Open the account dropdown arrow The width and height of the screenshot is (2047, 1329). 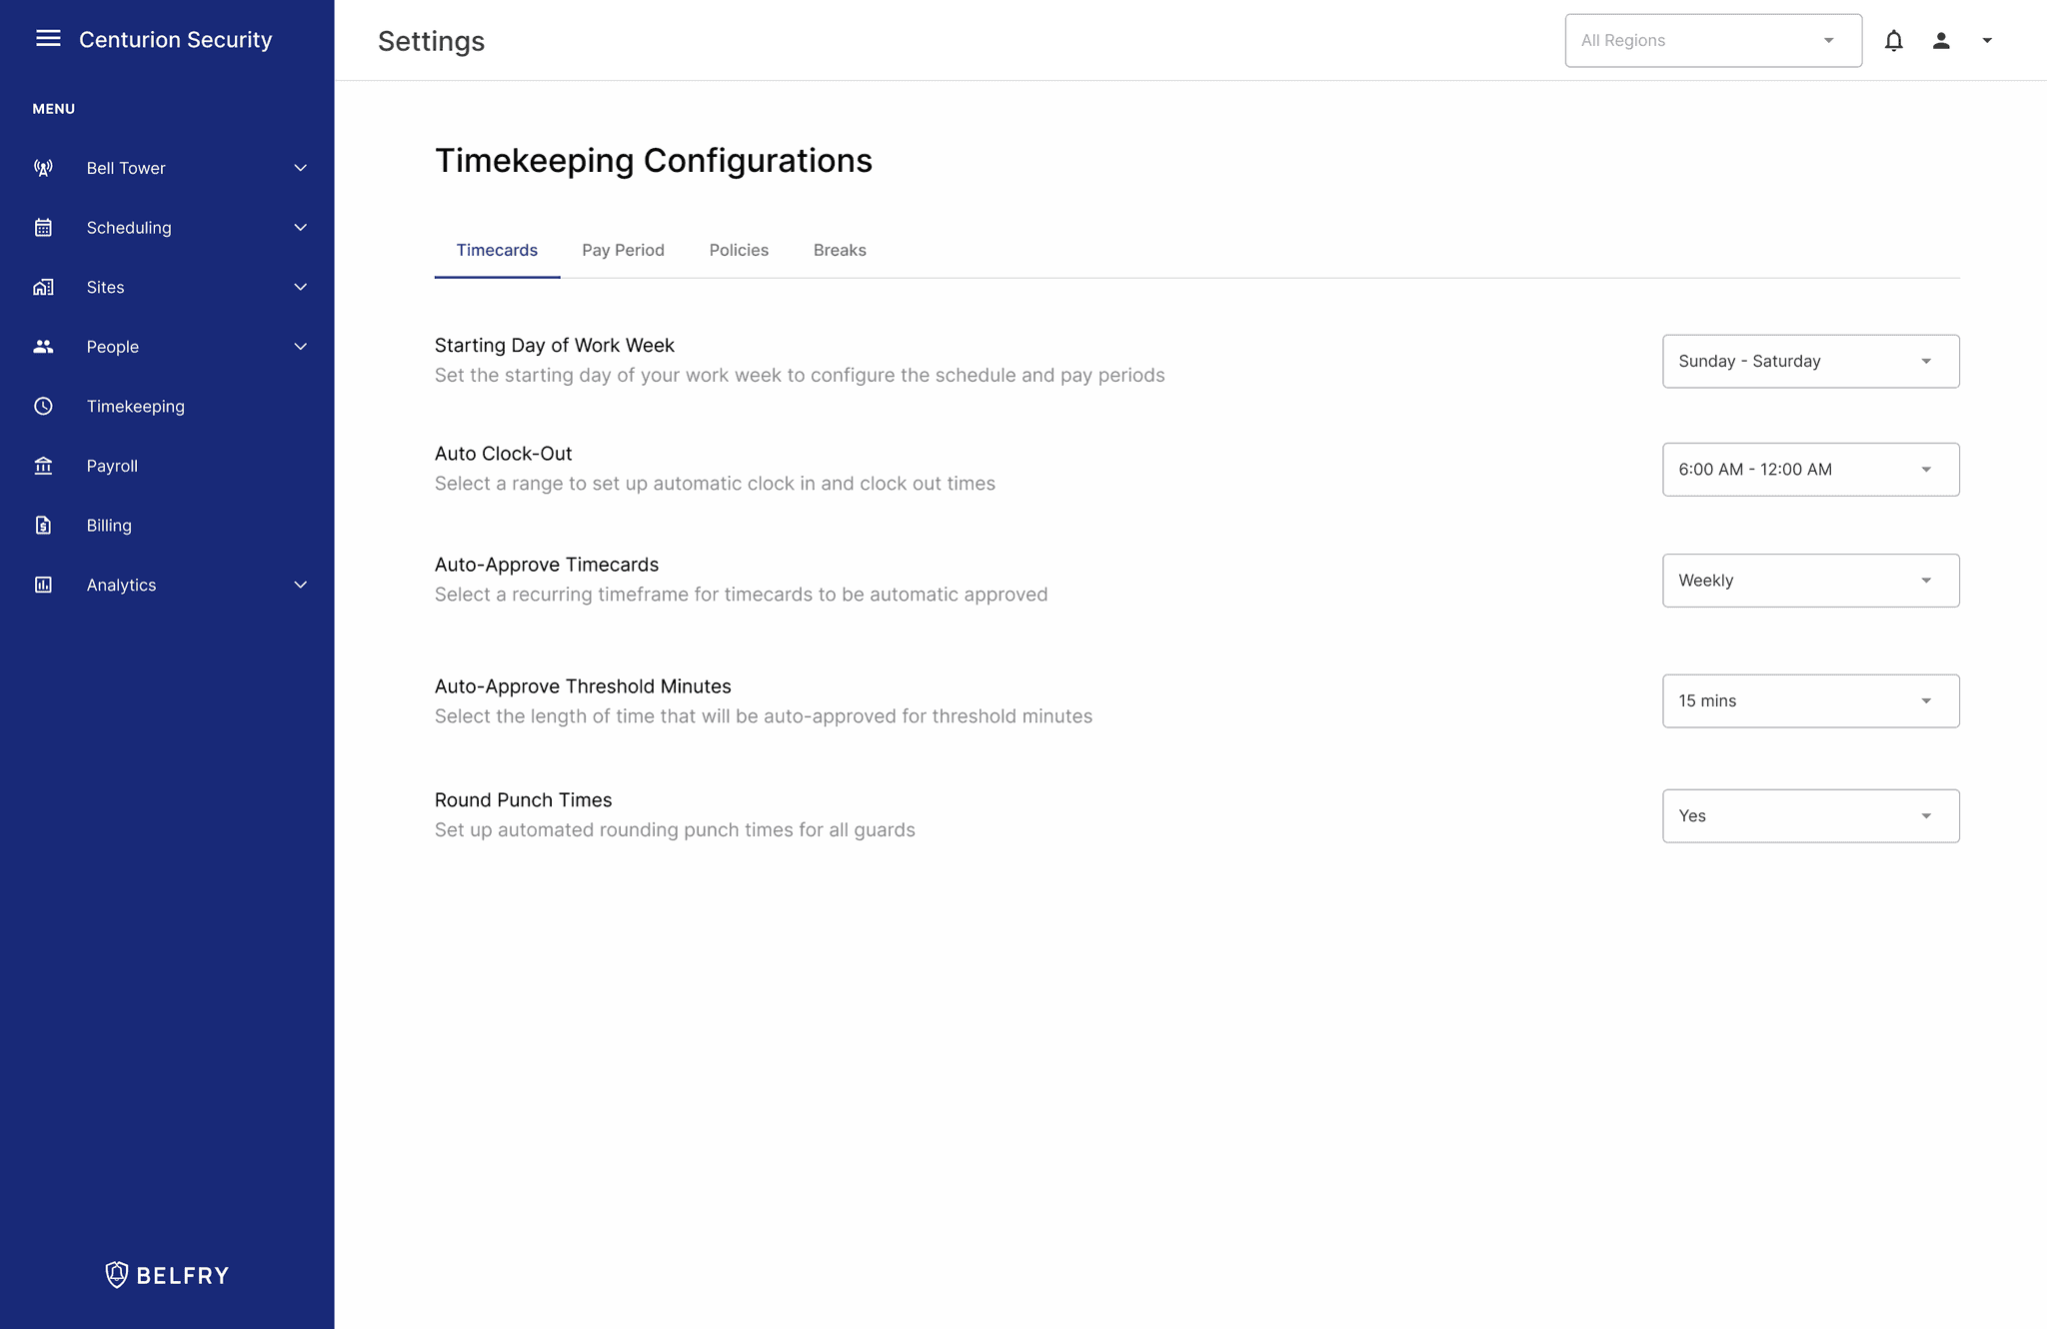click(x=1987, y=41)
